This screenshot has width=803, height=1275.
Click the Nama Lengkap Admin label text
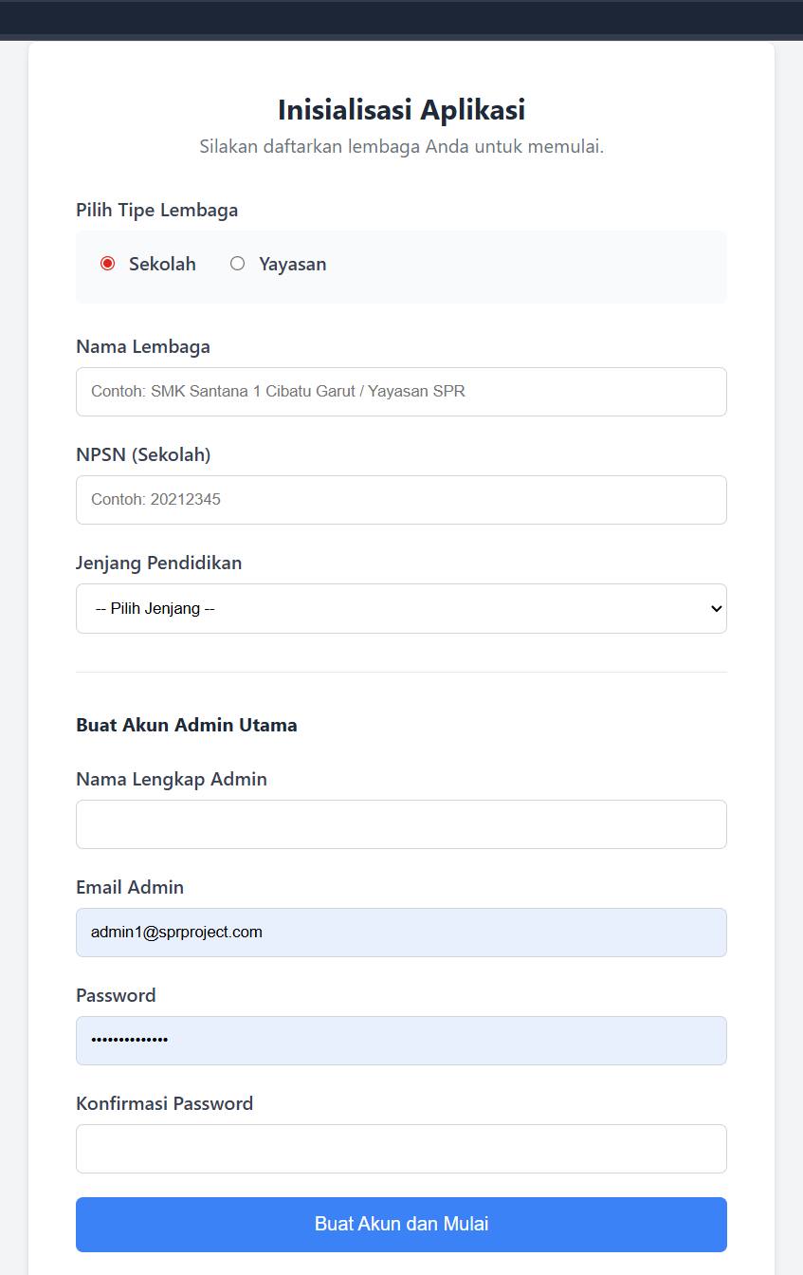[x=172, y=779]
